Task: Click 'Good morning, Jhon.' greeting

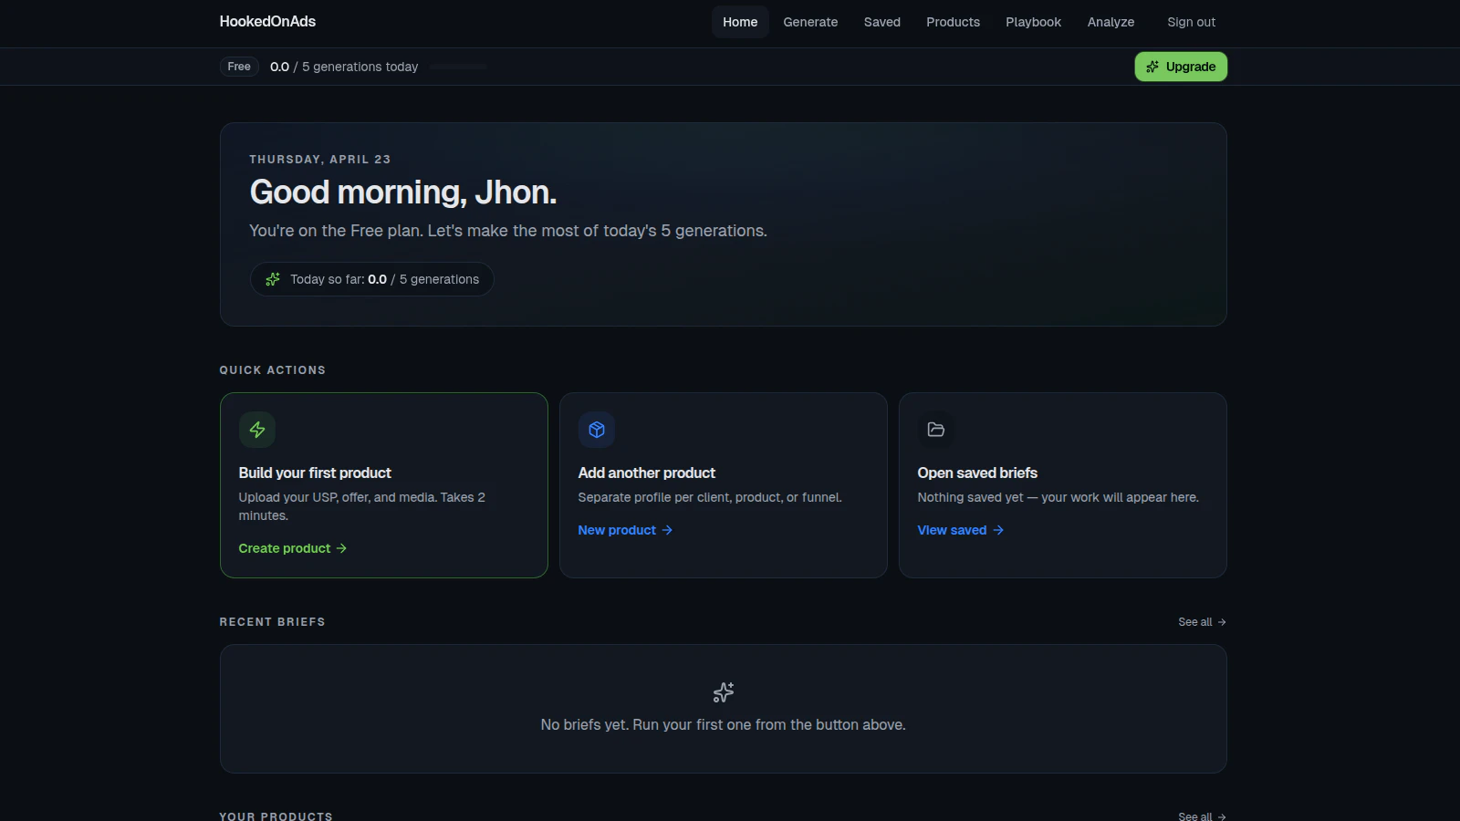Action: (x=403, y=192)
